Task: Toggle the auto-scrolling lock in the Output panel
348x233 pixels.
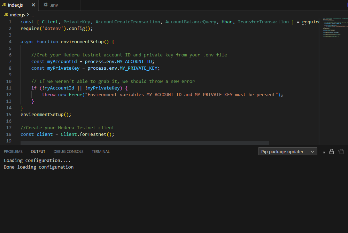Action: point(331,151)
